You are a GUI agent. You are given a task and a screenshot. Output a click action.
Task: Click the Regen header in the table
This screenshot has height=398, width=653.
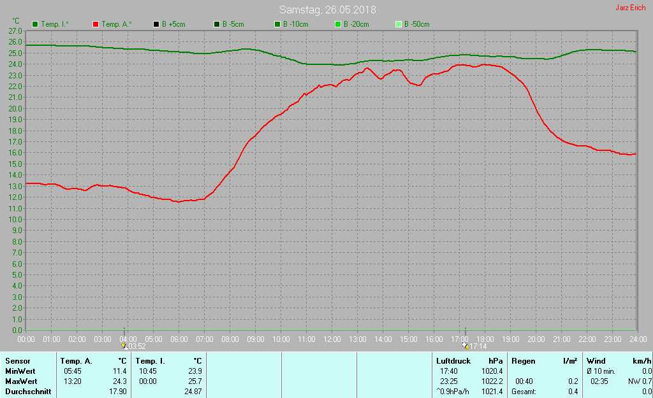click(524, 361)
